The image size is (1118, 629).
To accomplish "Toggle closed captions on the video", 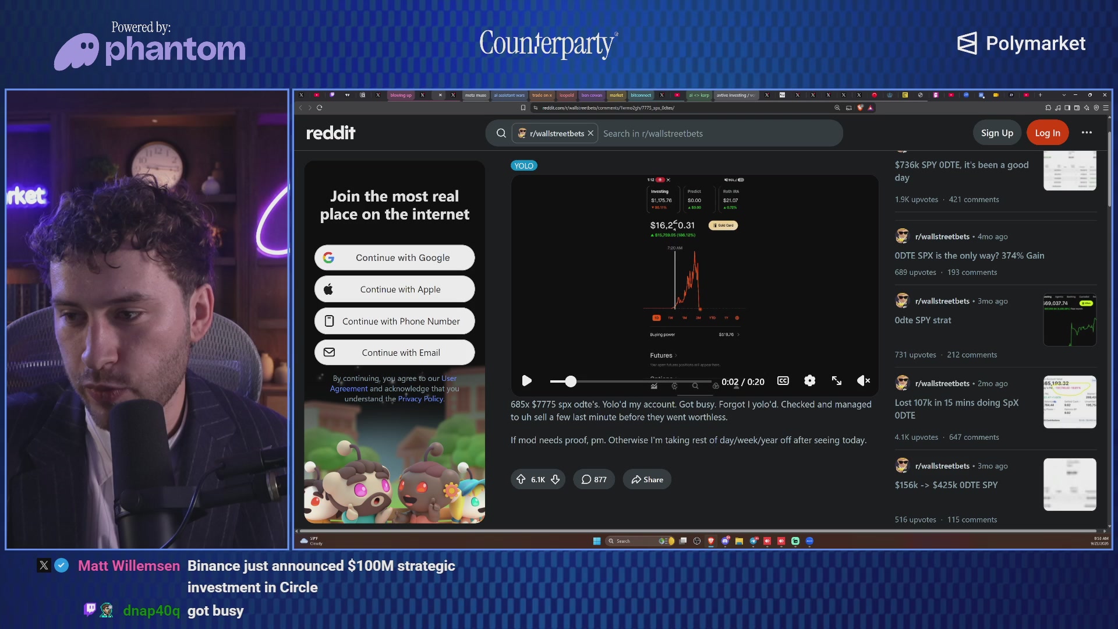I will [783, 381].
